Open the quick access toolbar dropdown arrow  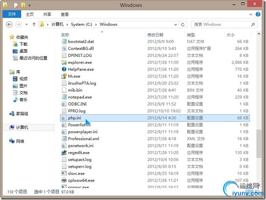[30, 5]
